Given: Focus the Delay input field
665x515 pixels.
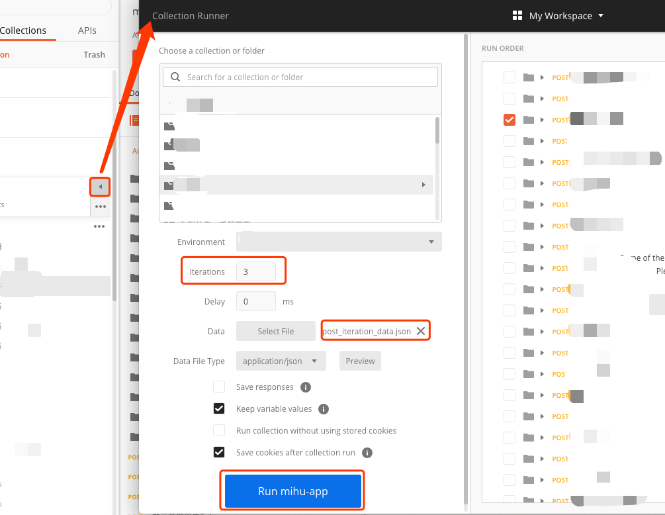Looking at the screenshot, I should (x=255, y=302).
